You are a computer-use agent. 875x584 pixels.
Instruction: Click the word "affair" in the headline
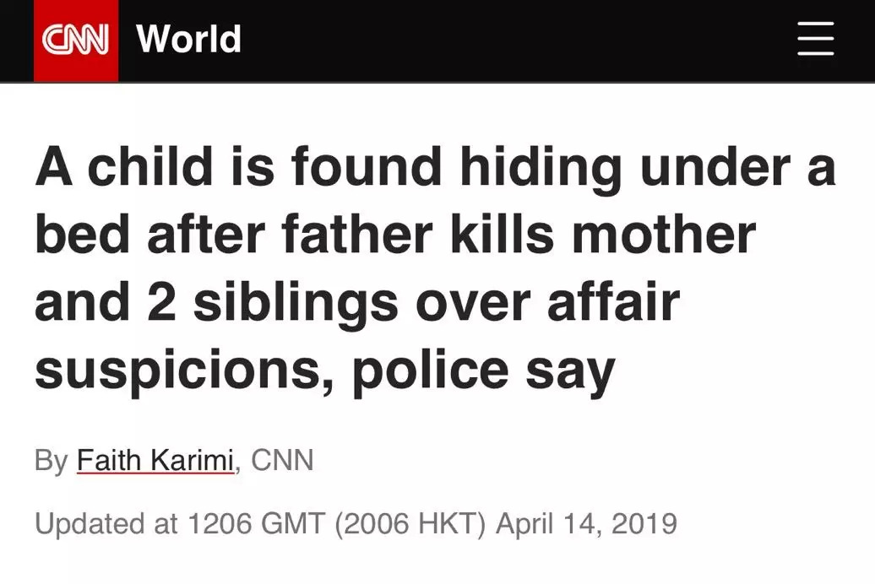pos(613,303)
